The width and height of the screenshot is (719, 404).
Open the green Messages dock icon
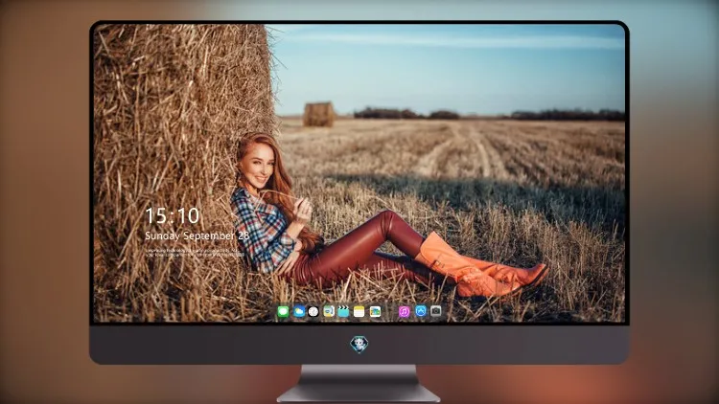click(x=283, y=312)
